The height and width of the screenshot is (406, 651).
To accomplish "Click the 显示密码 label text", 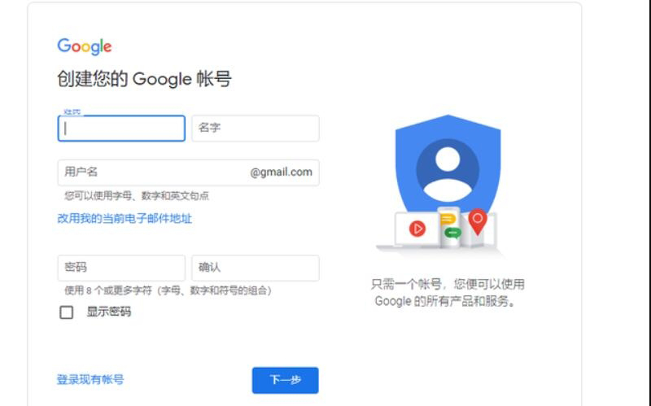I will 109,312.
